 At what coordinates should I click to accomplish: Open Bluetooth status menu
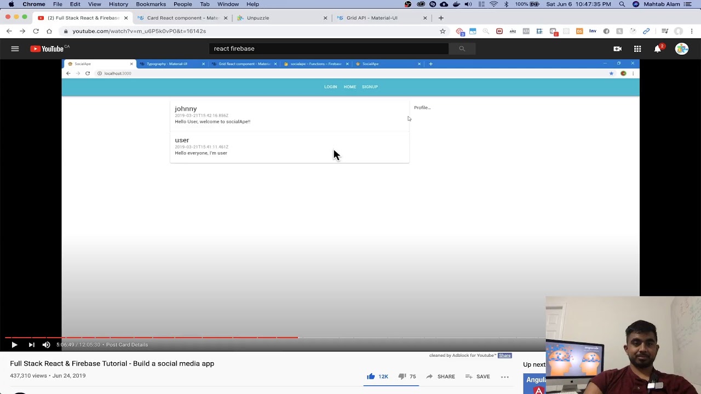pos(506,4)
